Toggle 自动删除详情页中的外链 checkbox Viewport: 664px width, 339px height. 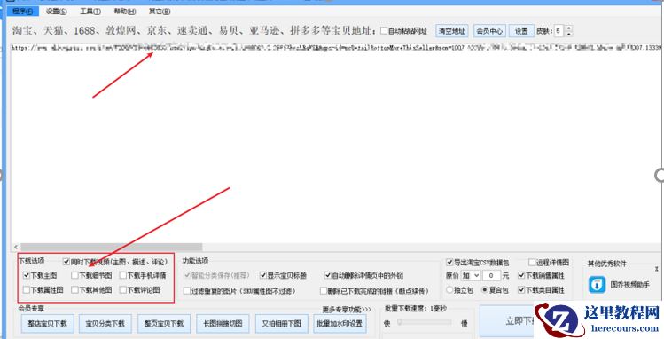point(327,275)
